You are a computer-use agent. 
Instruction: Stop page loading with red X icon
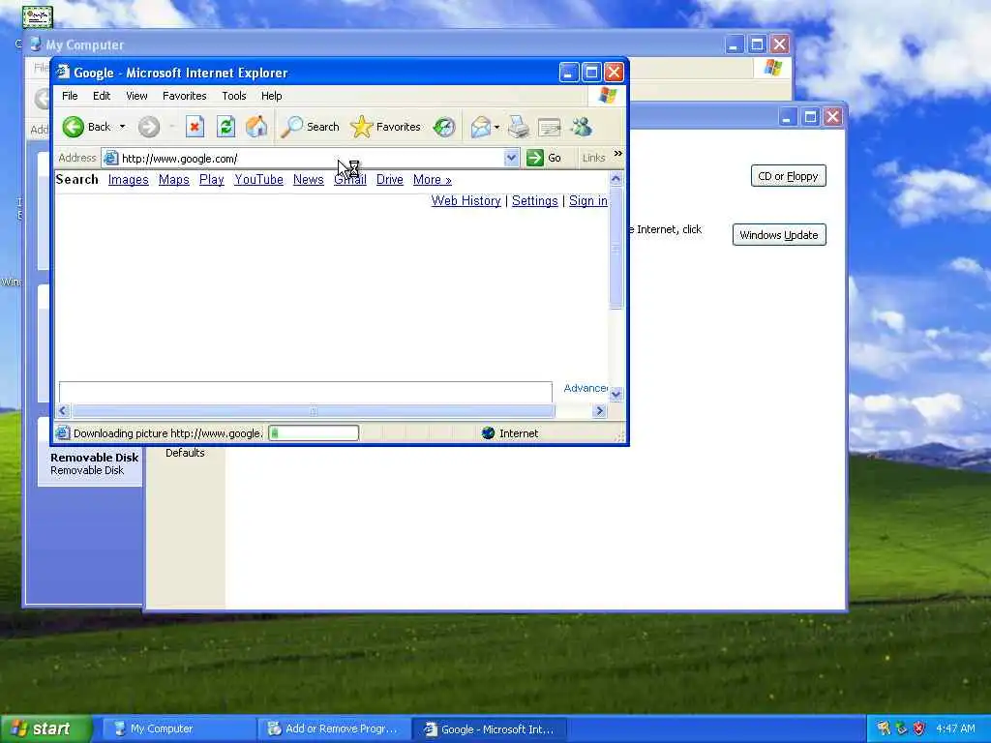[195, 127]
